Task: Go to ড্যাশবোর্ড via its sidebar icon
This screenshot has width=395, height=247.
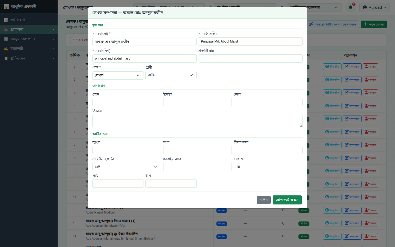Action: click(6, 20)
